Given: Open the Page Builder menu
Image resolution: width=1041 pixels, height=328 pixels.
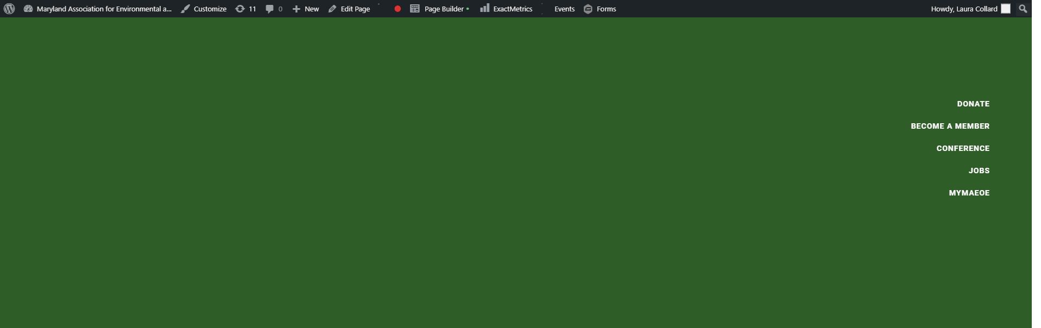Looking at the screenshot, I should click(439, 9).
